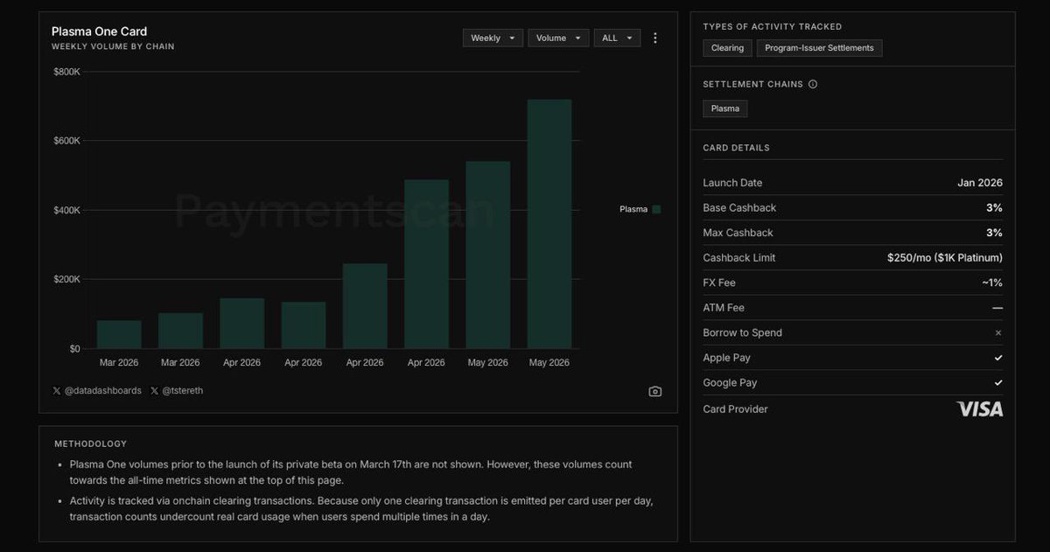Click the Apple Pay checkmark icon
Viewport: 1050px width, 552px height.
[998, 358]
